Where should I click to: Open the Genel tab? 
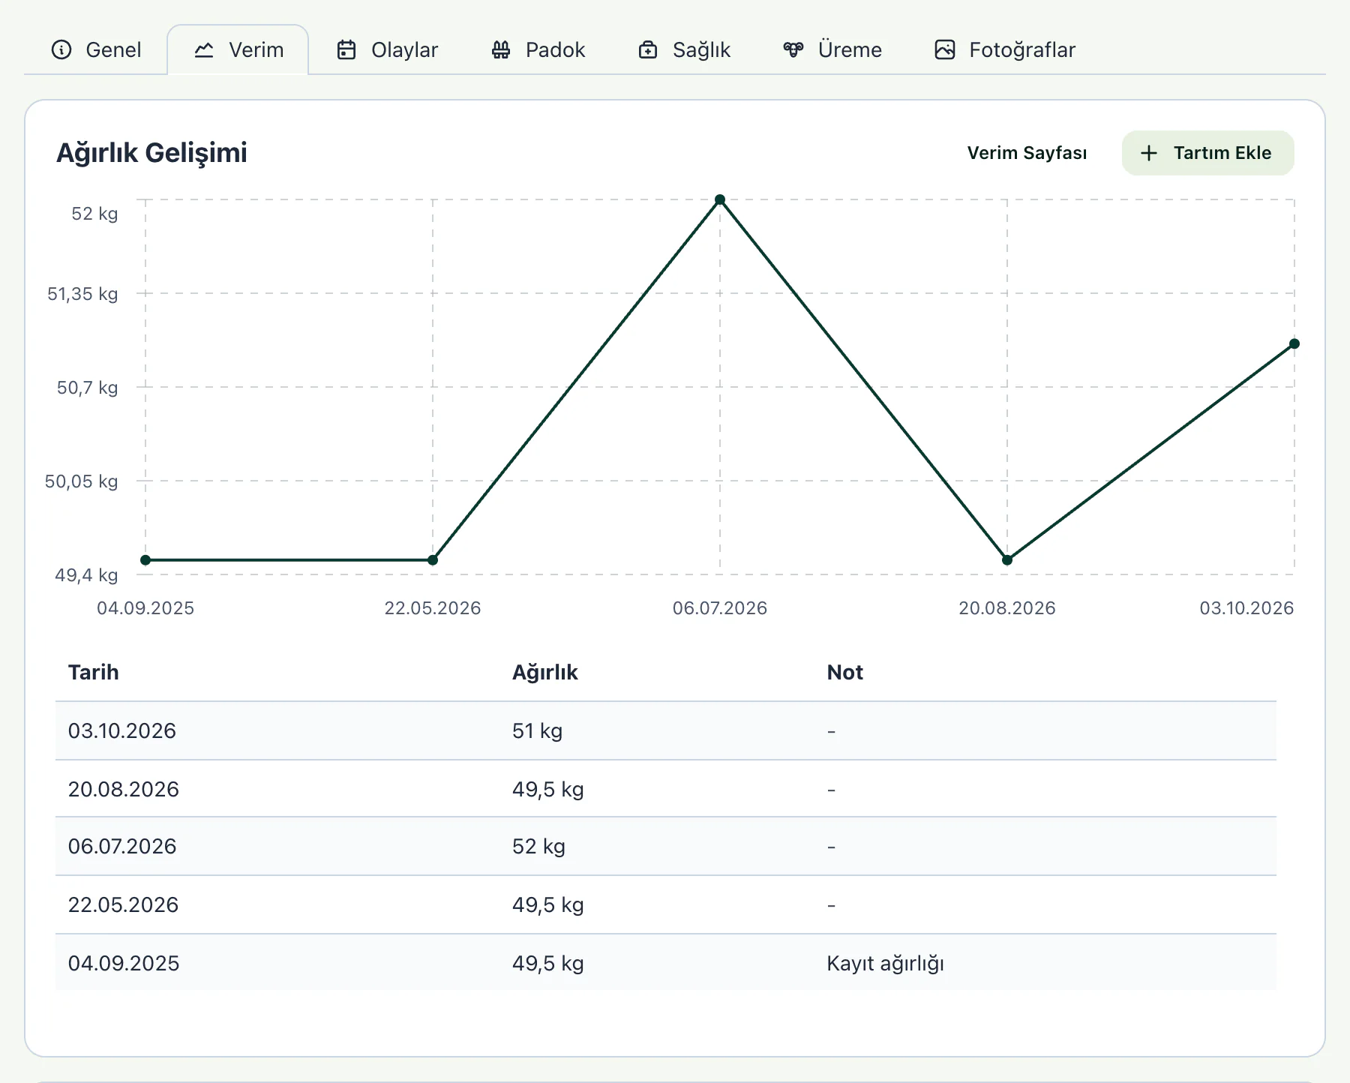[96, 49]
